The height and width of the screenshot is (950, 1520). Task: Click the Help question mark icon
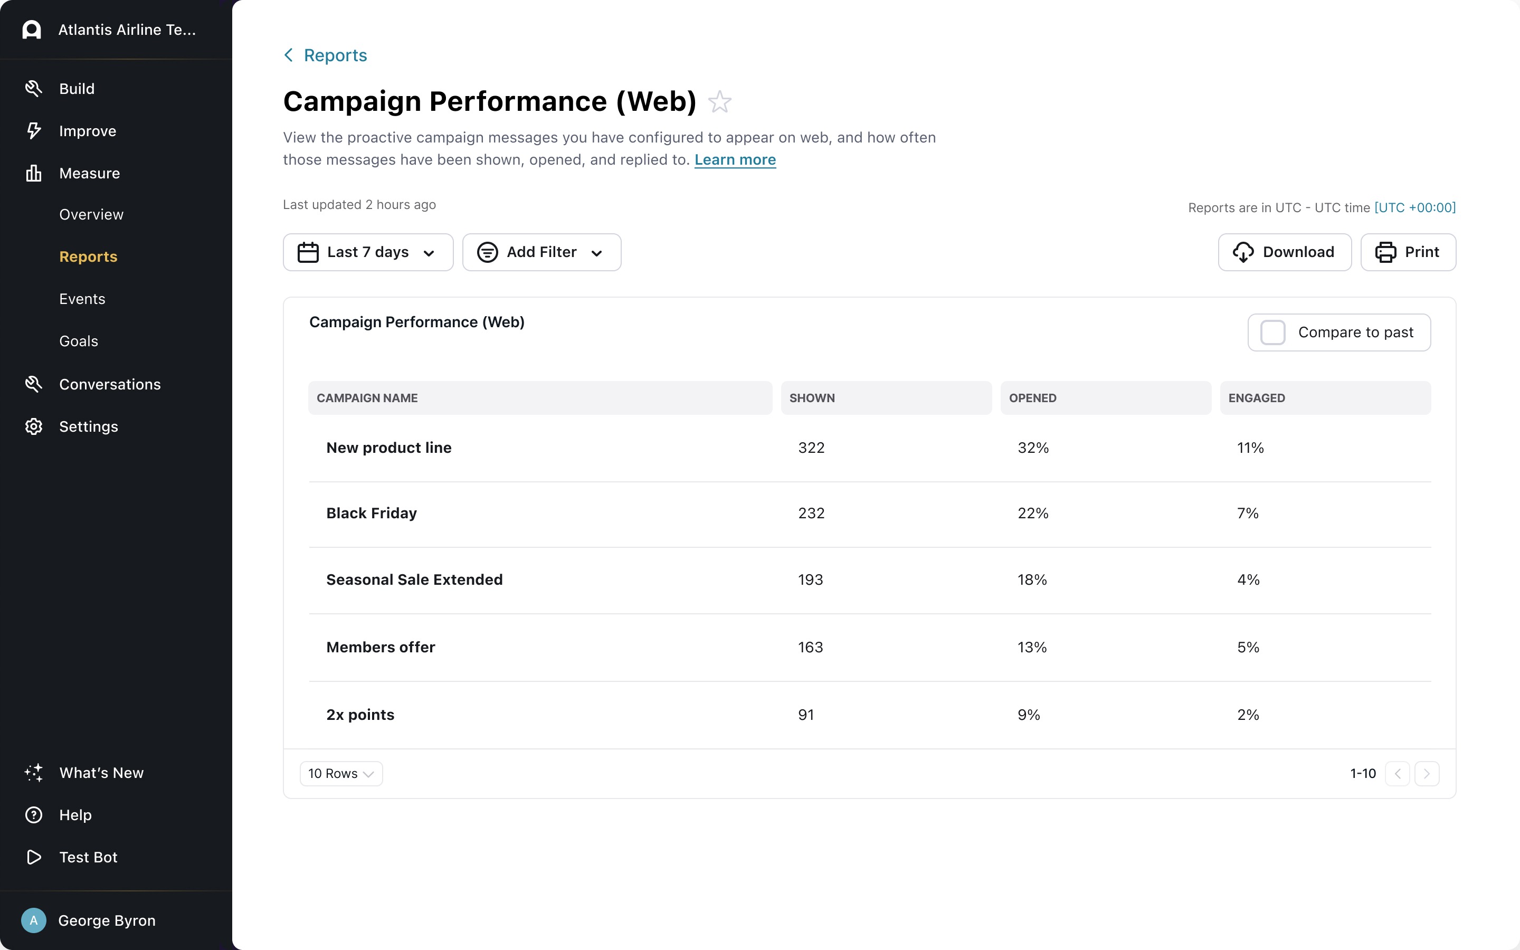pos(34,815)
